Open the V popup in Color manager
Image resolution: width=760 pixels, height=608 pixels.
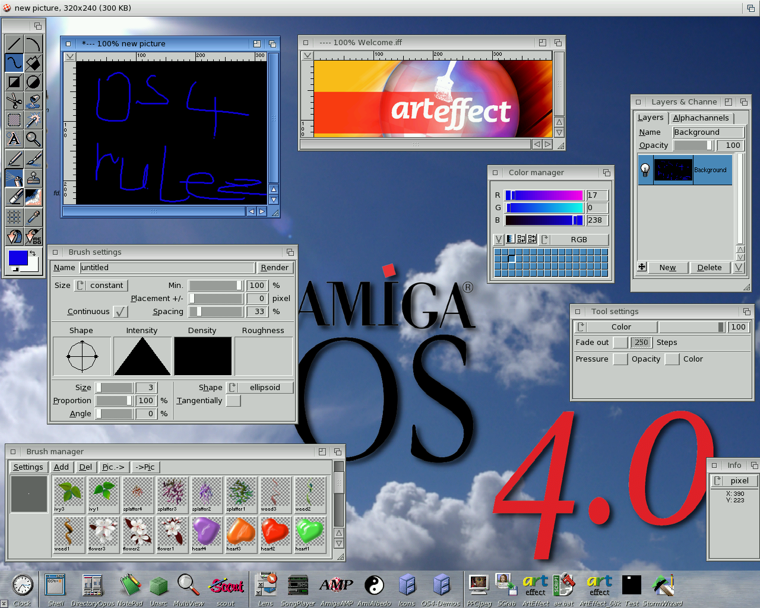499,239
